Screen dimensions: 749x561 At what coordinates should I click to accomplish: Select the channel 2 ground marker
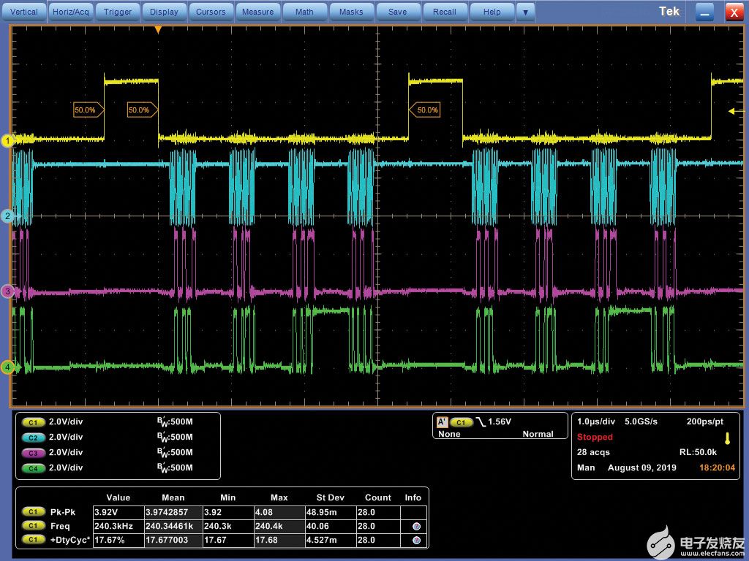pos(7,216)
